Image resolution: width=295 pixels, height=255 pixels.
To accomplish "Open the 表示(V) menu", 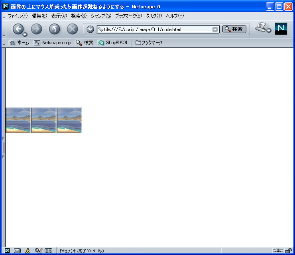I will (59, 16).
